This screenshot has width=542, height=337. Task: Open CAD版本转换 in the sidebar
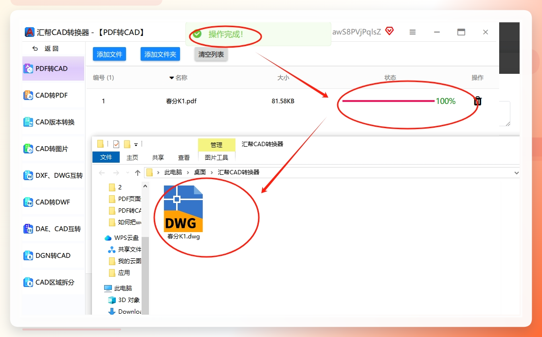tap(53, 122)
